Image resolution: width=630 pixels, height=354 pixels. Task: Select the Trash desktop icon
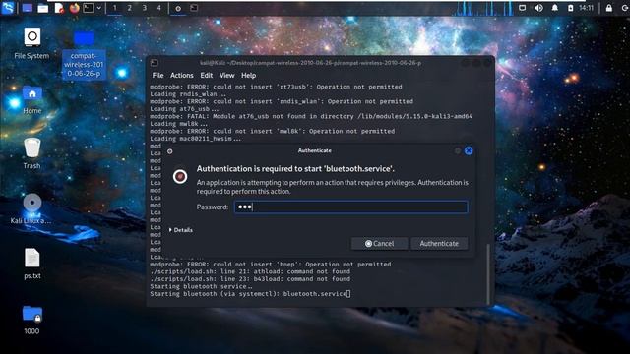(x=31, y=153)
